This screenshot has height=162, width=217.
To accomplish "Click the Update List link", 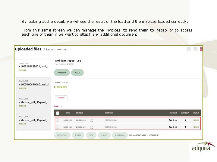I will click(x=154, y=135).
